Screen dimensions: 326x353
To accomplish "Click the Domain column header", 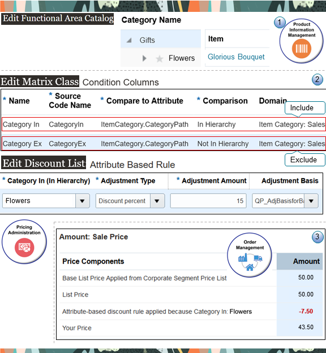I will (x=273, y=101).
